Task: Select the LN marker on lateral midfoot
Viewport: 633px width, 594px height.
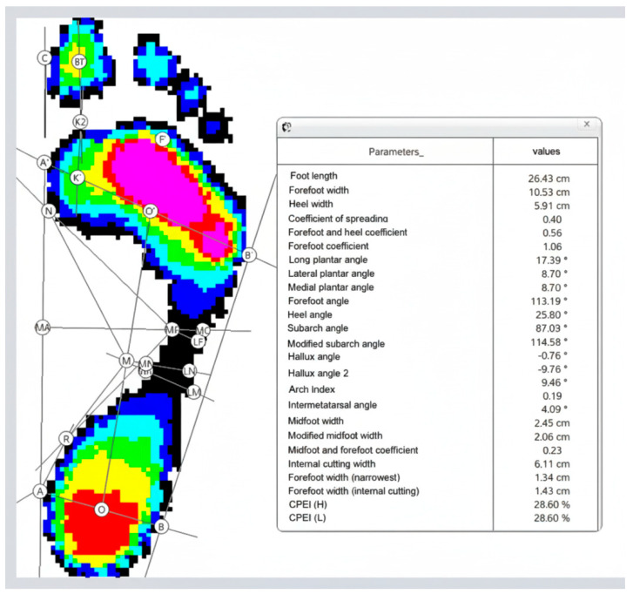Action: [x=189, y=371]
